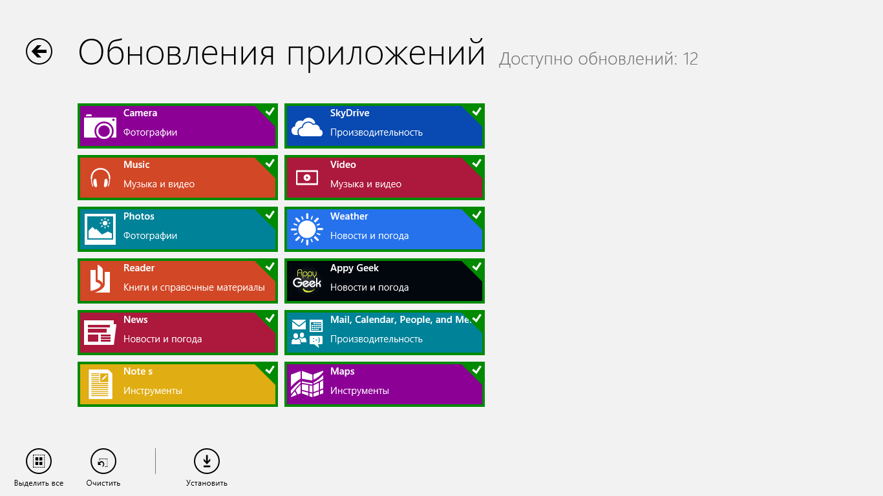The image size is (883, 496).
Task: Click the Weather sun icon
Action: [x=306, y=229]
